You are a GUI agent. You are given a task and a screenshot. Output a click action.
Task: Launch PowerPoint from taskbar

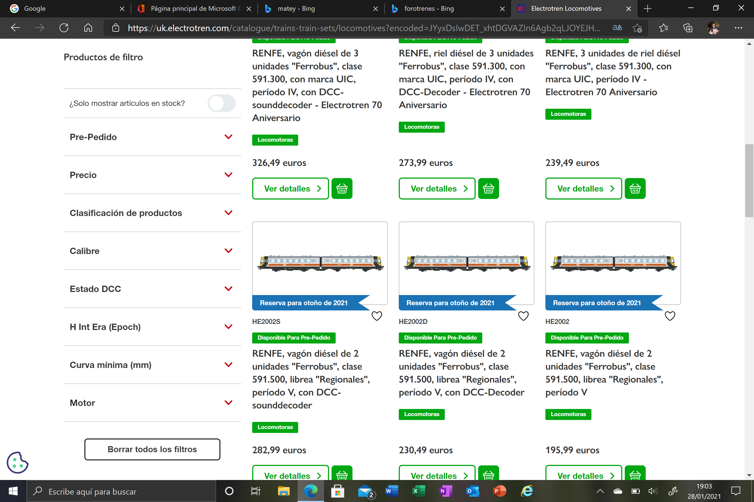(x=499, y=491)
